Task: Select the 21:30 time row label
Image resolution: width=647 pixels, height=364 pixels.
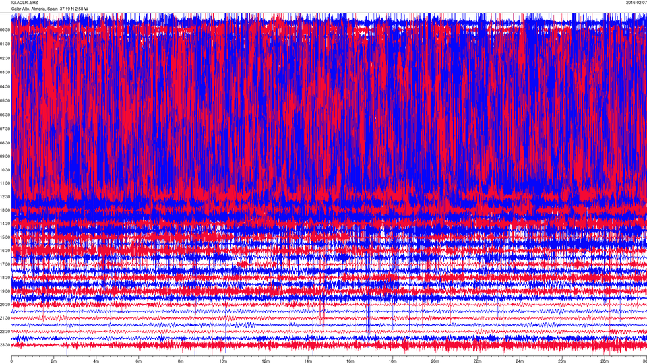Action: [x=5, y=318]
